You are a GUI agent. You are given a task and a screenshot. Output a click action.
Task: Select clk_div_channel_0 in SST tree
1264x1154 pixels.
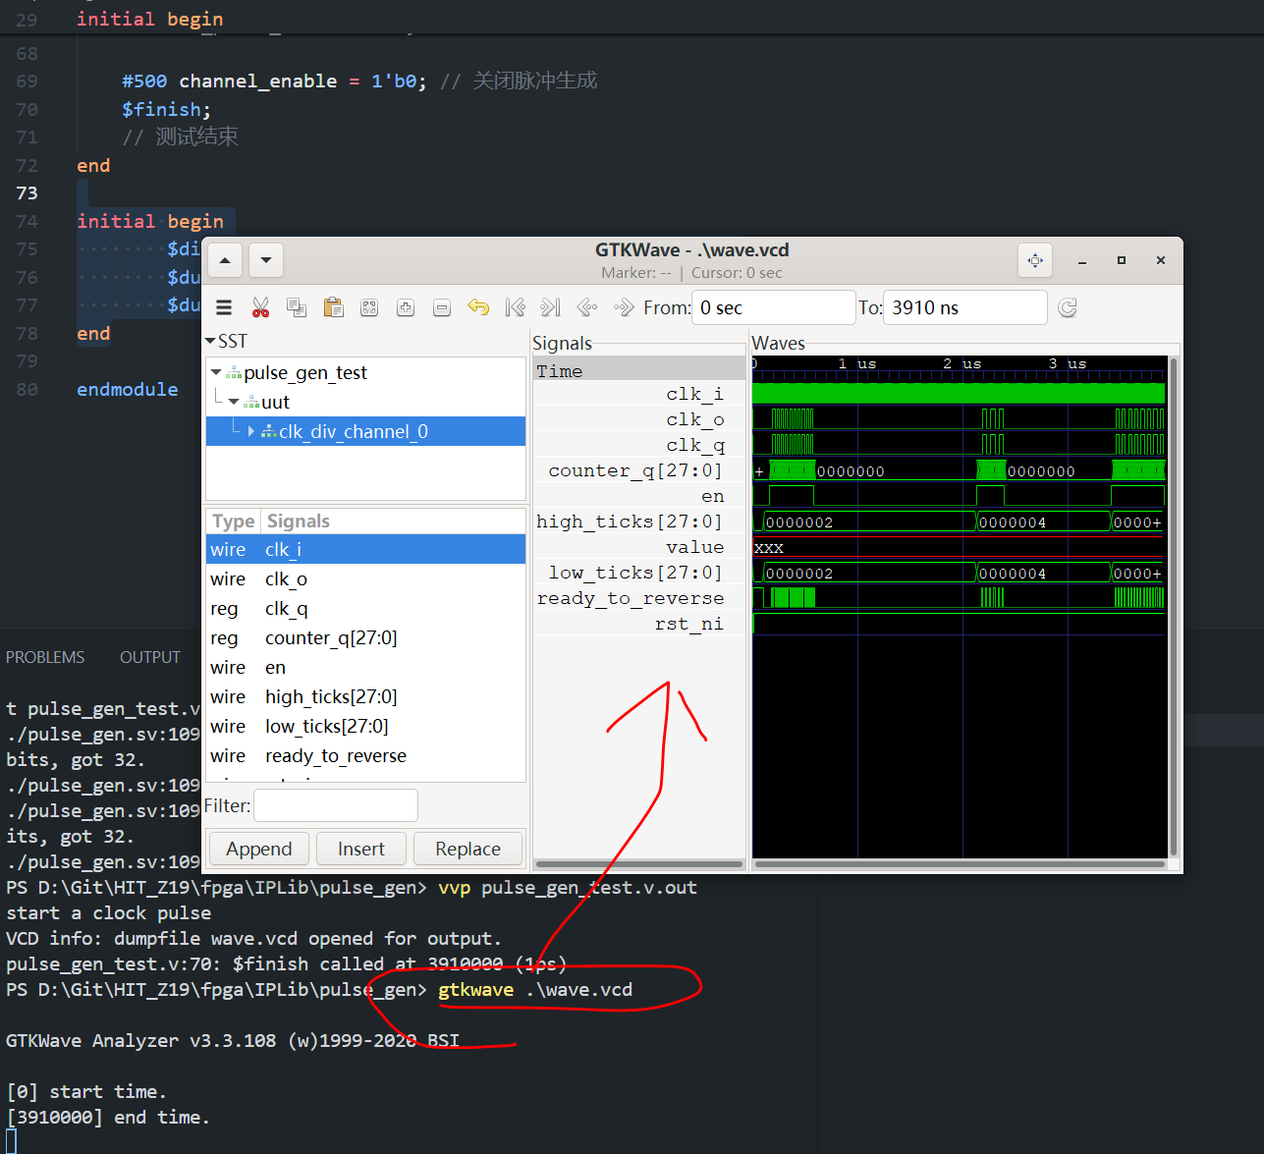pos(354,431)
